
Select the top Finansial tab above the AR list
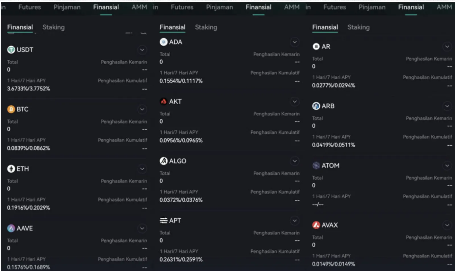411,7
